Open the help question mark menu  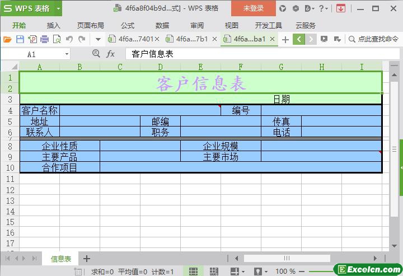(x=323, y=8)
